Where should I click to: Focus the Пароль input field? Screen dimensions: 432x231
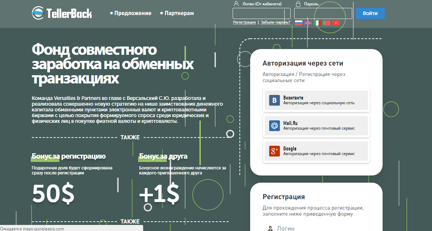click(x=323, y=14)
